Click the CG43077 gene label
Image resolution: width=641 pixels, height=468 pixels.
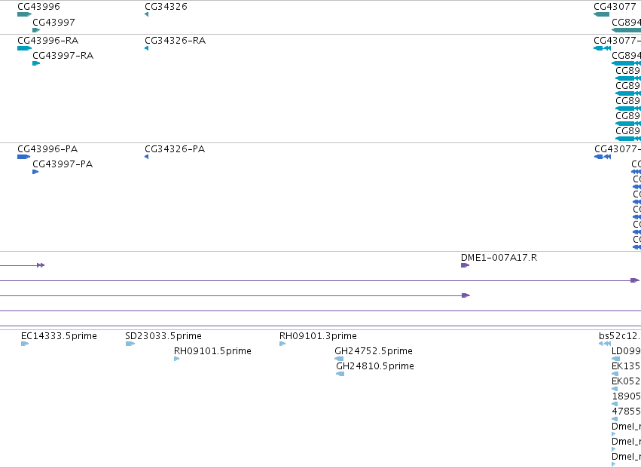tap(615, 7)
